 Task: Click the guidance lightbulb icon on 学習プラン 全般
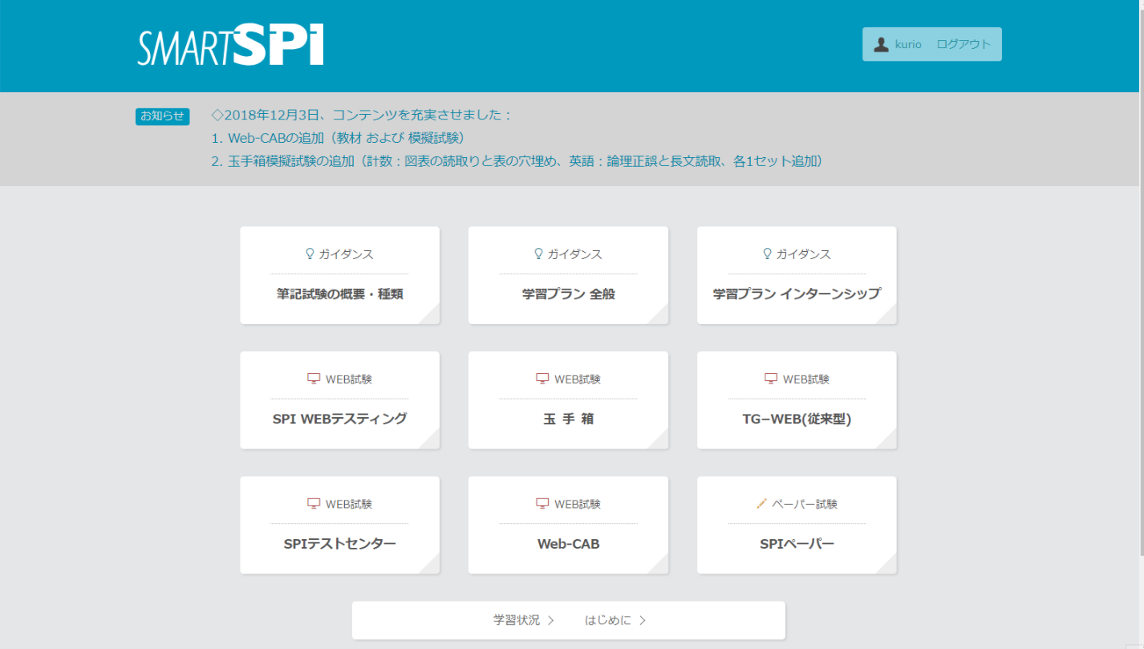[x=538, y=254]
